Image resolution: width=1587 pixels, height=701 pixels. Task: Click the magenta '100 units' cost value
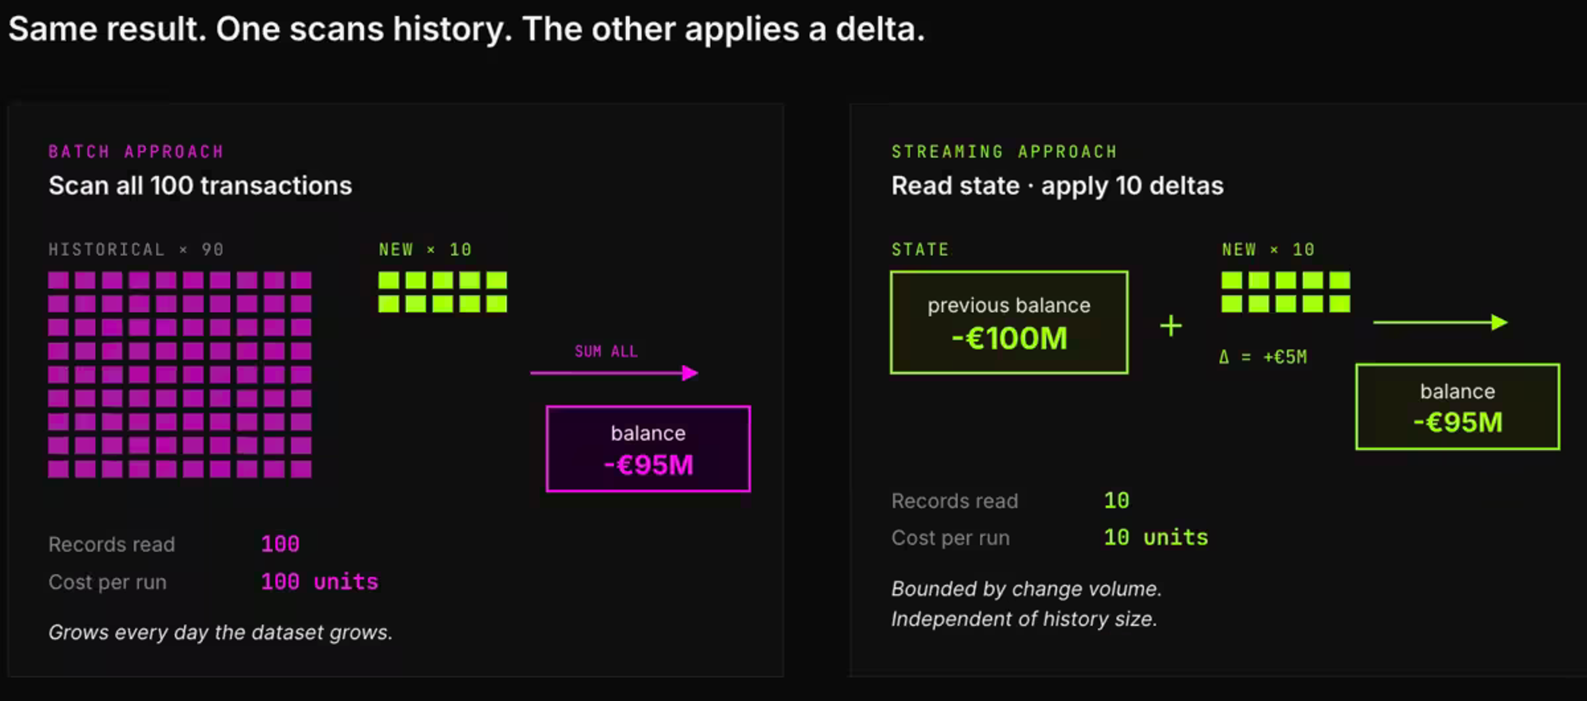[x=319, y=582]
